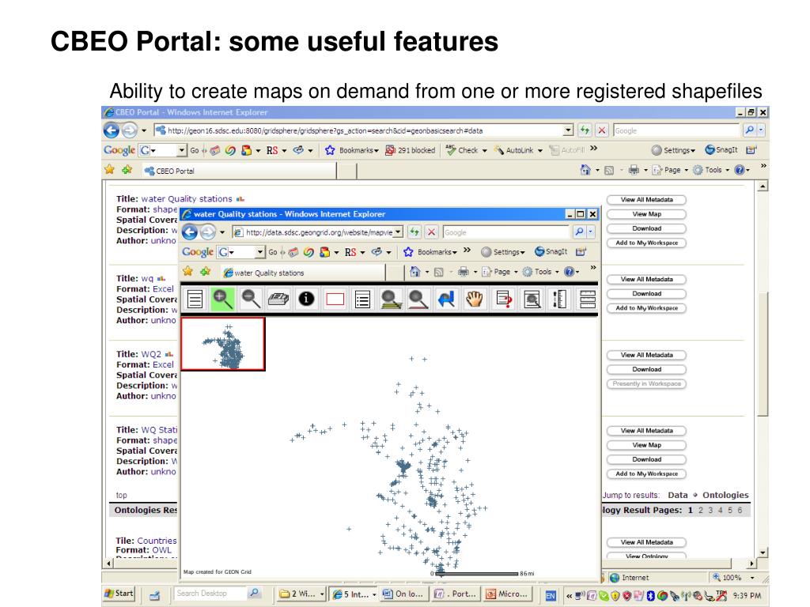
Task: Click Google search field in water Quality stations window
Action: pos(505,232)
